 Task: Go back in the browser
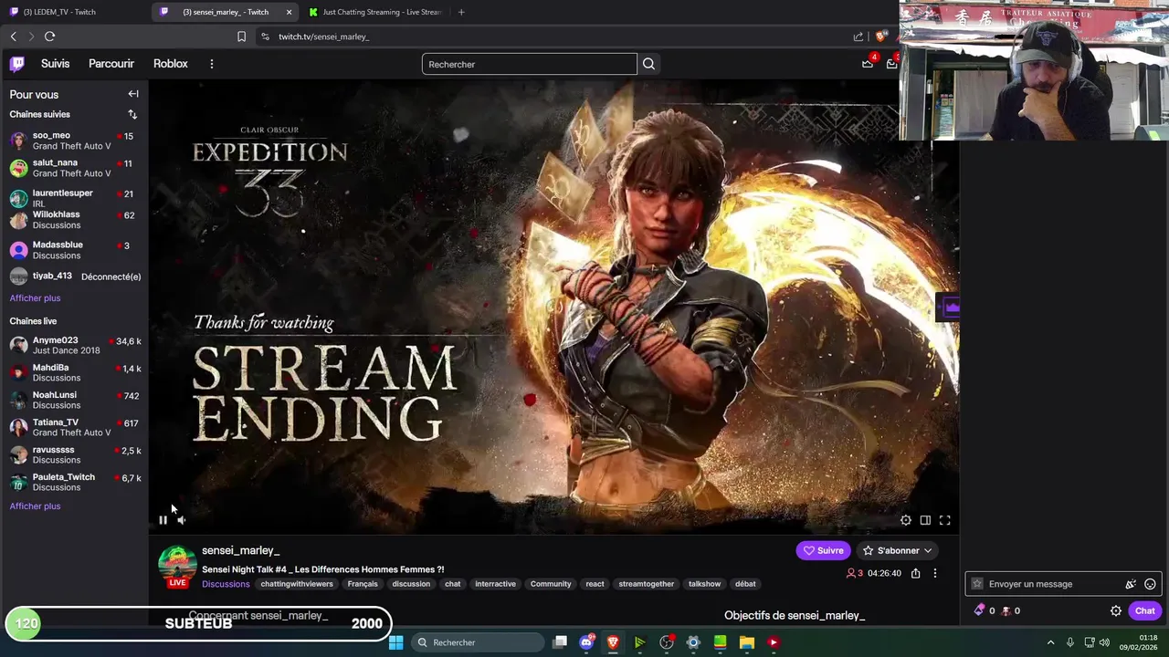tap(14, 36)
